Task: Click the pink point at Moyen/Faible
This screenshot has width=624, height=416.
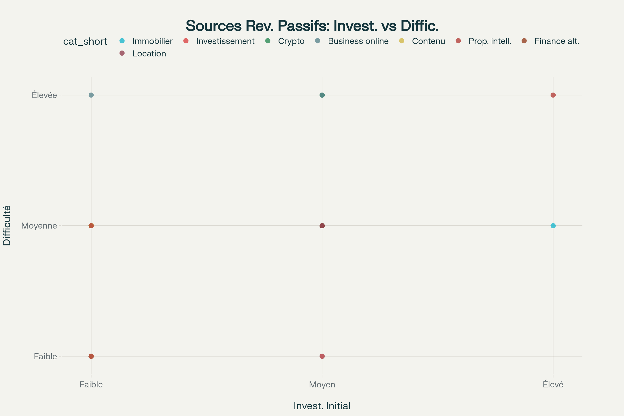Action: (322, 356)
